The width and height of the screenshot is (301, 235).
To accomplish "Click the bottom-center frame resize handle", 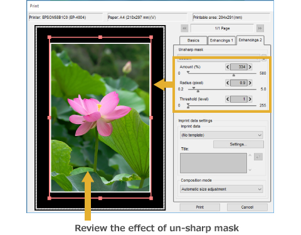I will tap(100, 198).
